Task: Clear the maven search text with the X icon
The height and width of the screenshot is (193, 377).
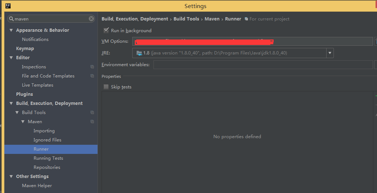Action: (91, 19)
